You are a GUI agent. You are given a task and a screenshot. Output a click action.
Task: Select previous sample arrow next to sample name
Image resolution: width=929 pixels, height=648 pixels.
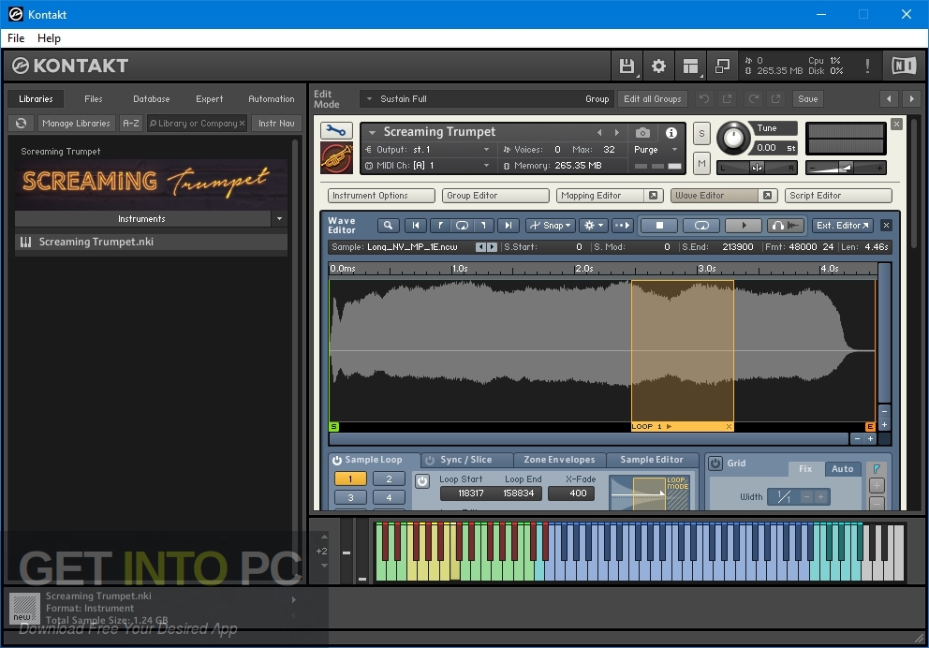[x=480, y=247]
